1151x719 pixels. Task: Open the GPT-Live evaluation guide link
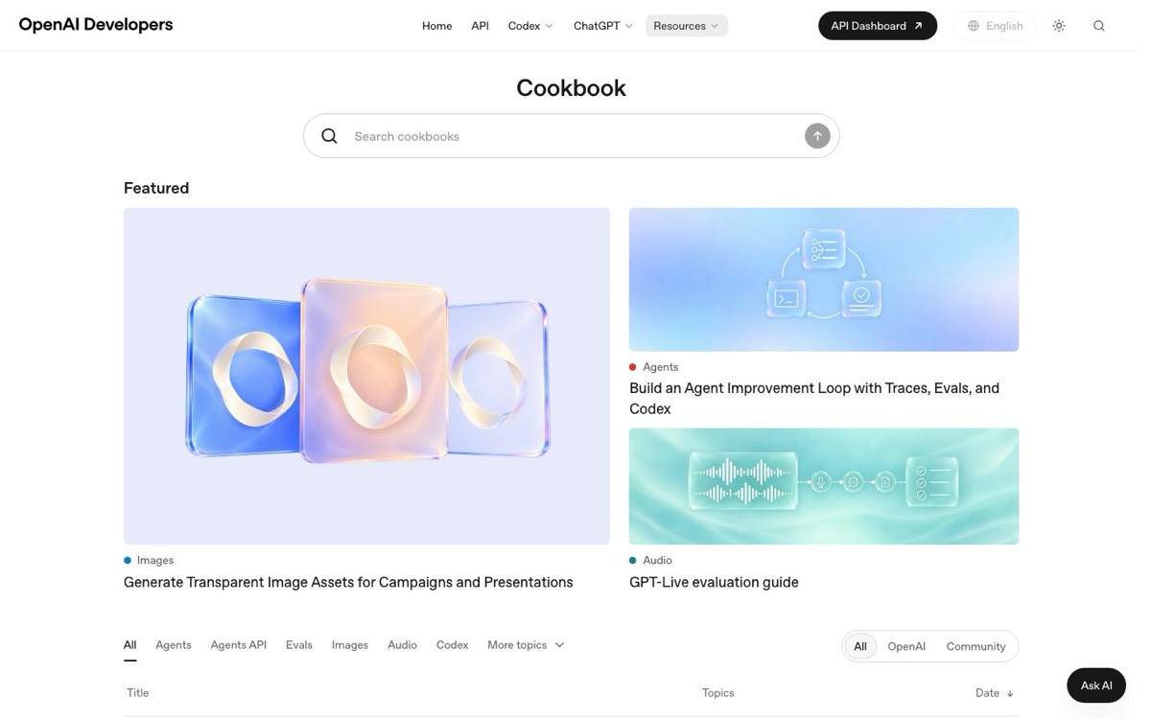[714, 582]
